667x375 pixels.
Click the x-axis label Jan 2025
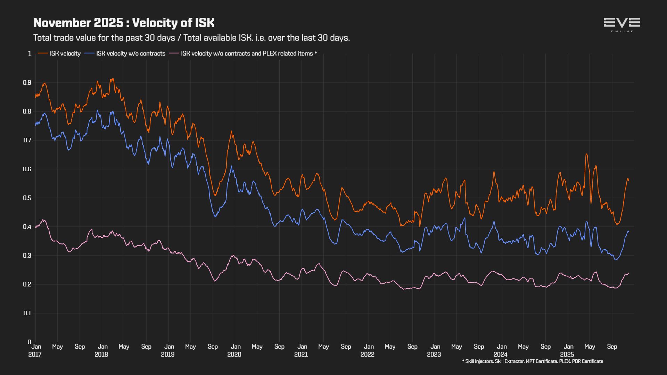pyautogui.click(x=568, y=350)
